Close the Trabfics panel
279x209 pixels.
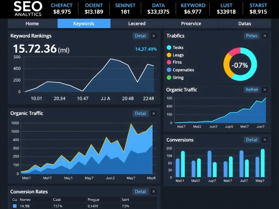pyautogui.click(x=265, y=36)
